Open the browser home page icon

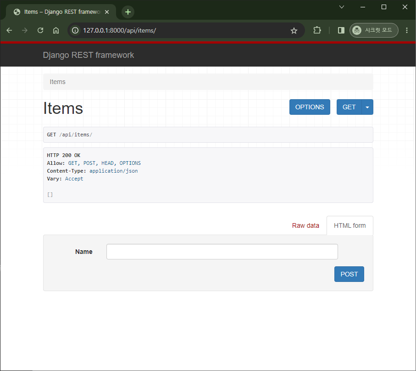55,31
